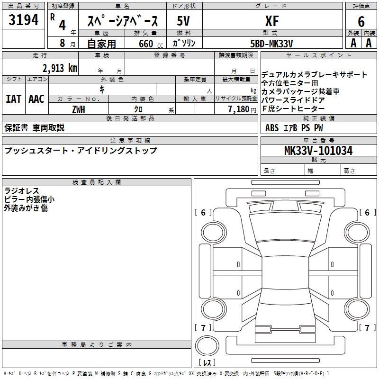The image size is (379, 379).
Task: Click air conditioner value AAC
Action: [36, 99]
